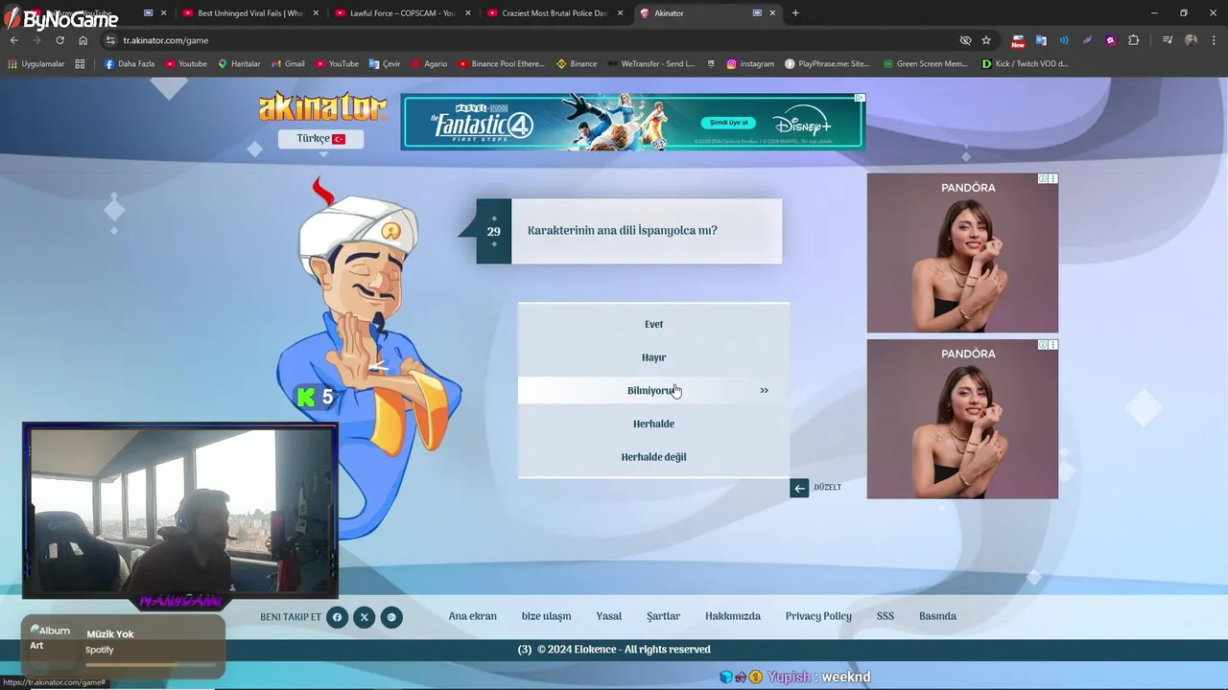Open the Privacy Policy footer link
This screenshot has width=1228, height=690.
tap(818, 616)
